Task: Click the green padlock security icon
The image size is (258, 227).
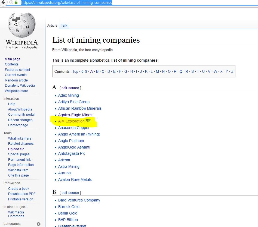Action: (x=16, y=2)
